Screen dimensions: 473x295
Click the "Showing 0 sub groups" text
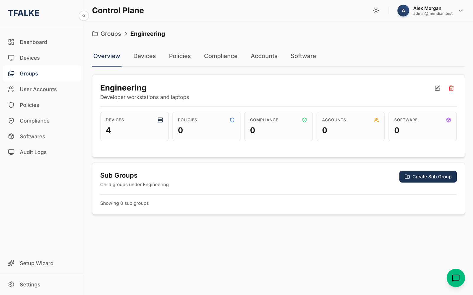pyautogui.click(x=124, y=203)
